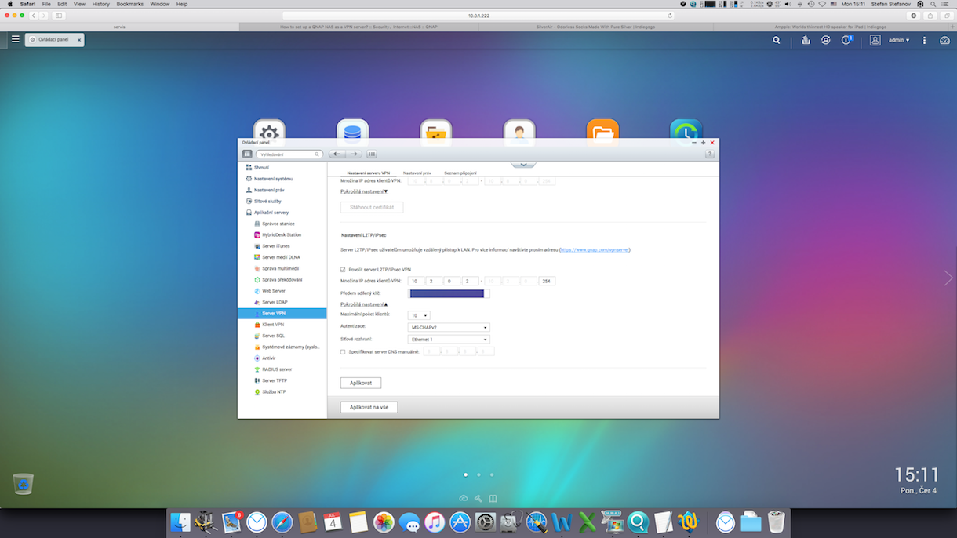Screen dimensions: 957x538
Task: Switch to the Seznam připojení tab
Action: click(460, 173)
